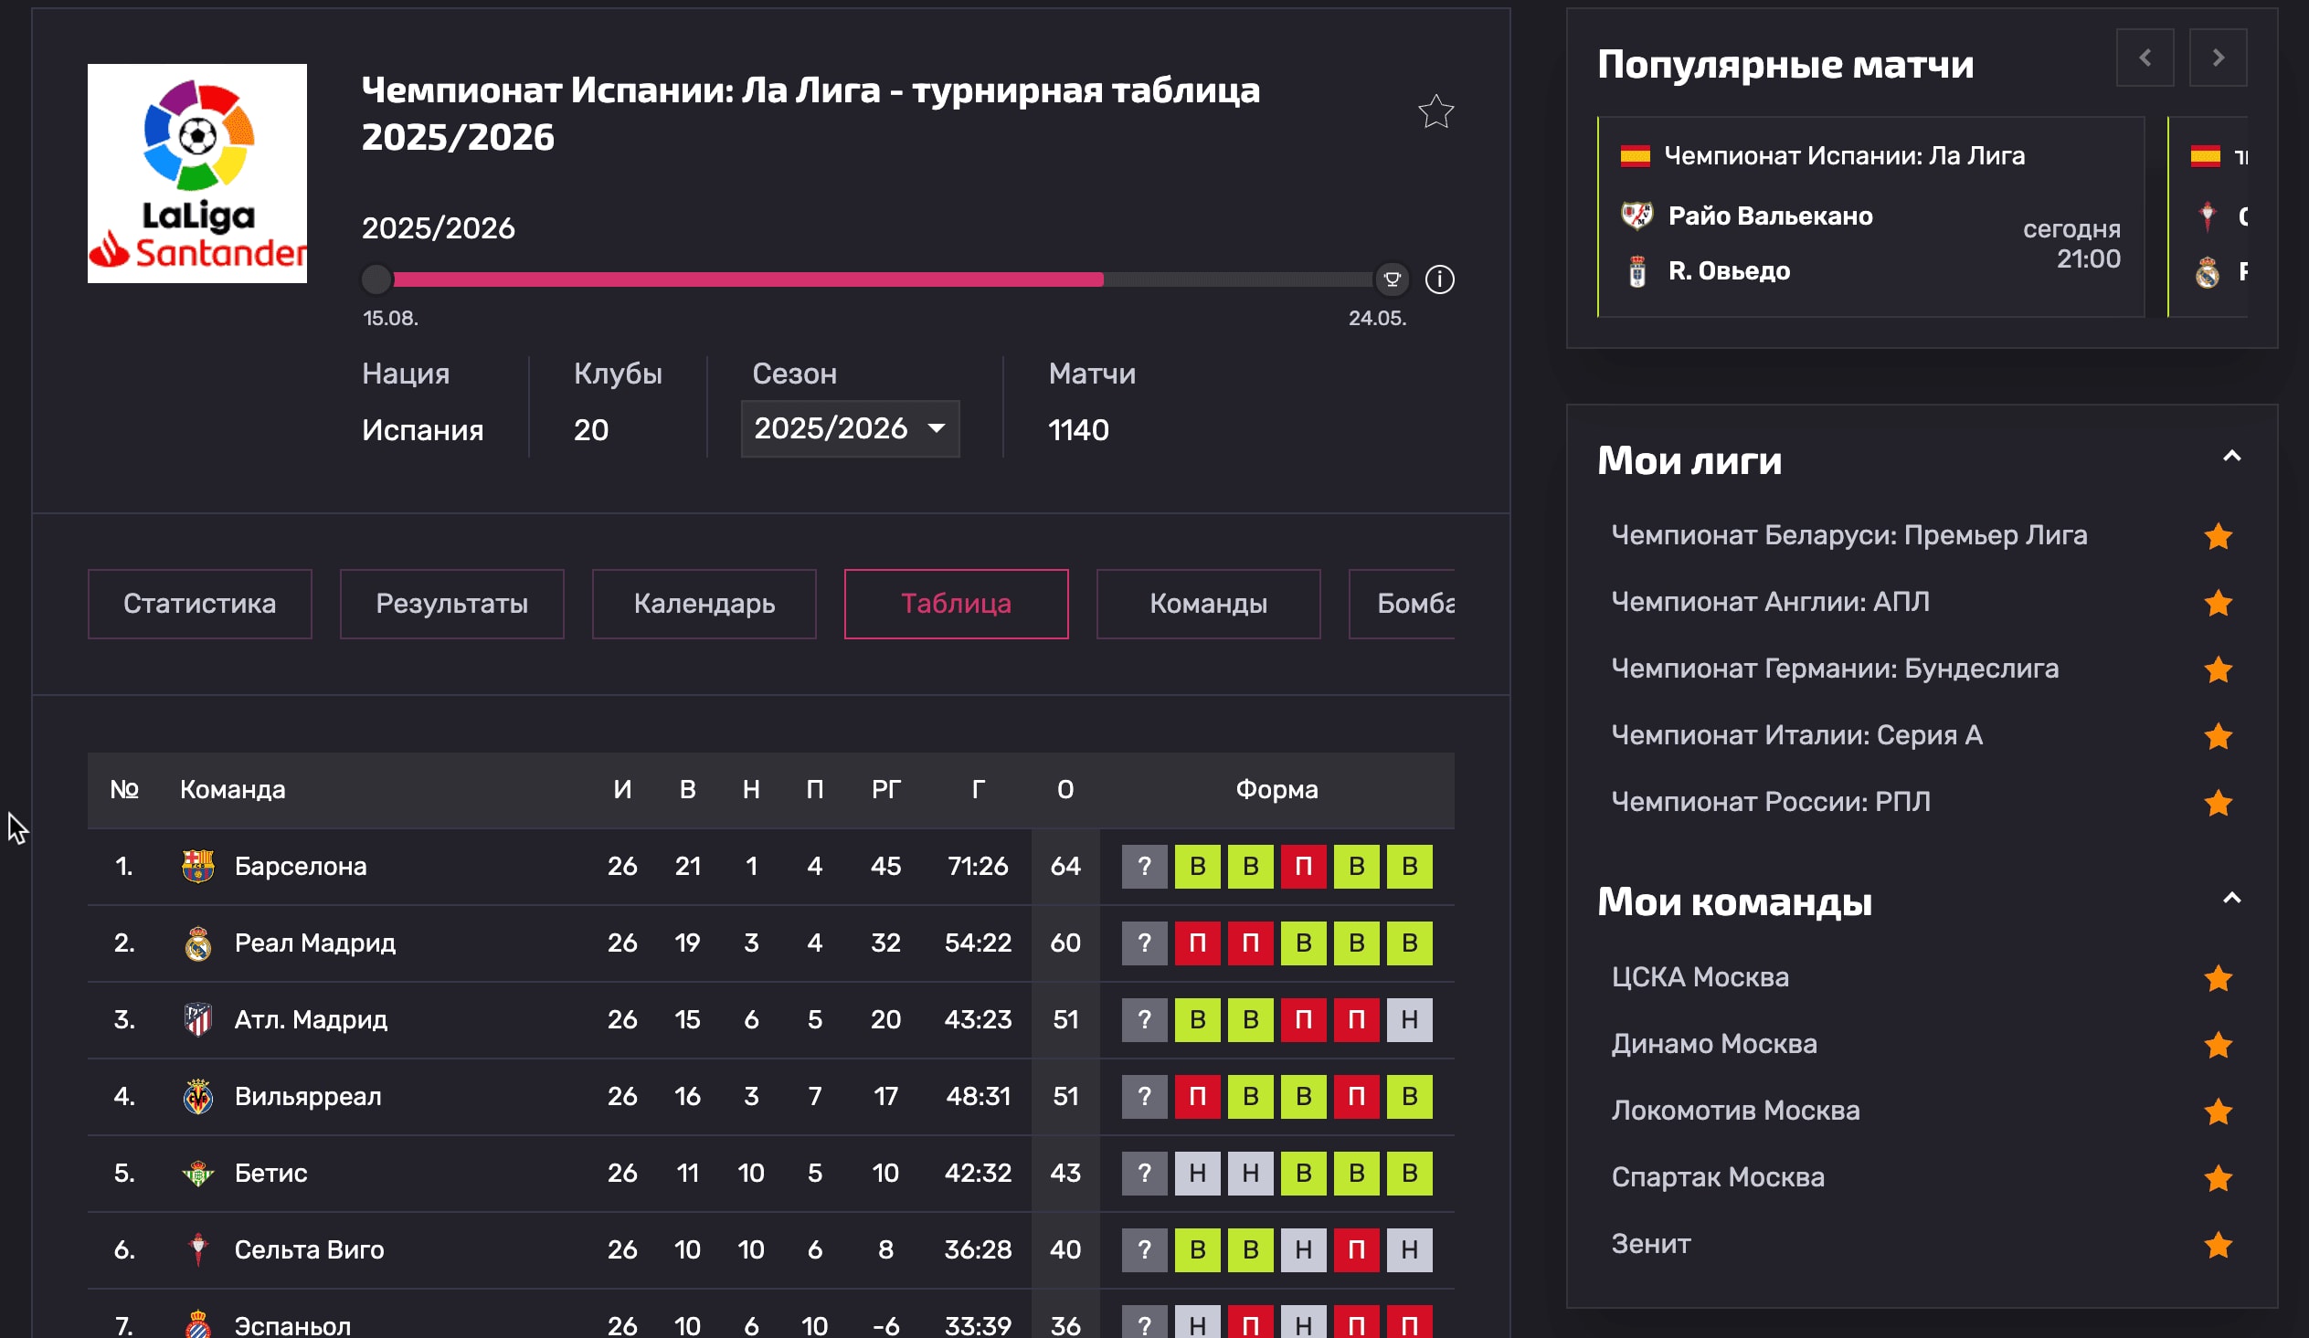Add La Liga to favorites via star outline
This screenshot has height=1338, width=2309.
[1435, 111]
